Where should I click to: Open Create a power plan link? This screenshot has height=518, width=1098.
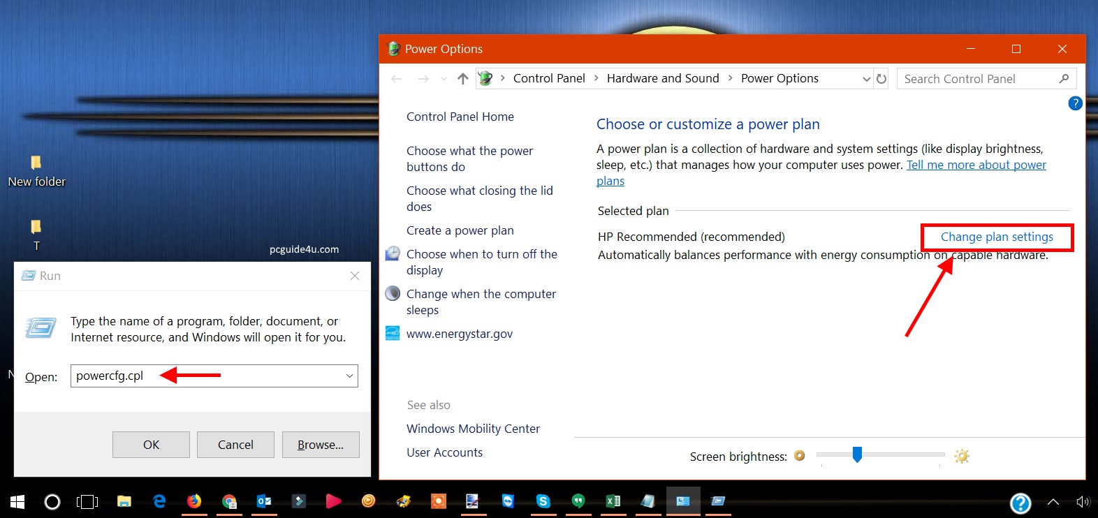coord(460,230)
